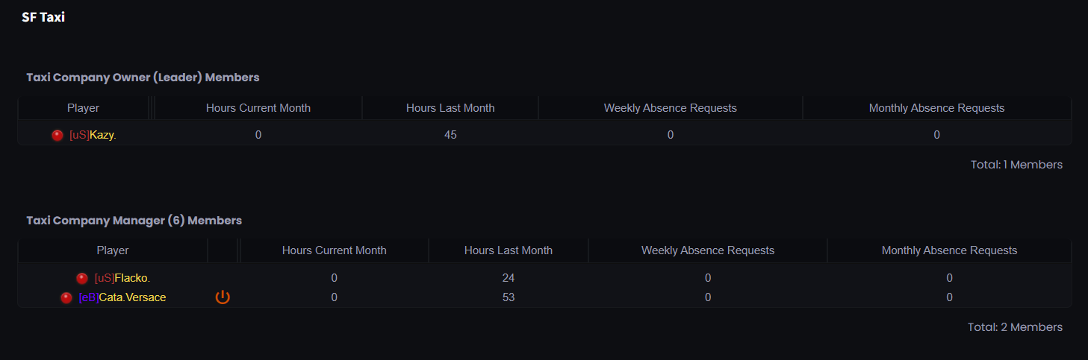Select Monthly Absence Requests header in Manager table
Screen dimensions: 1088x360
click(949, 250)
